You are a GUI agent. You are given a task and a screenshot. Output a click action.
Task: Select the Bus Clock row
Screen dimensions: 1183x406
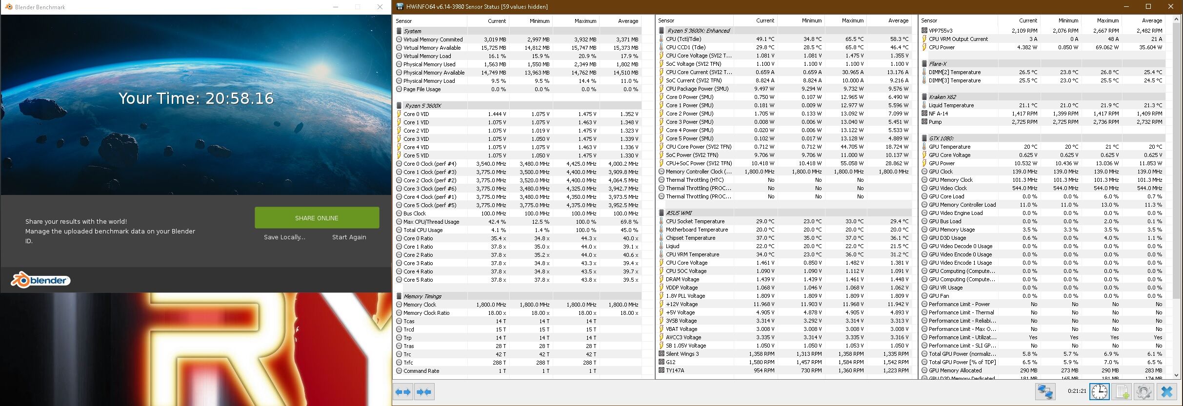[517, 213]
